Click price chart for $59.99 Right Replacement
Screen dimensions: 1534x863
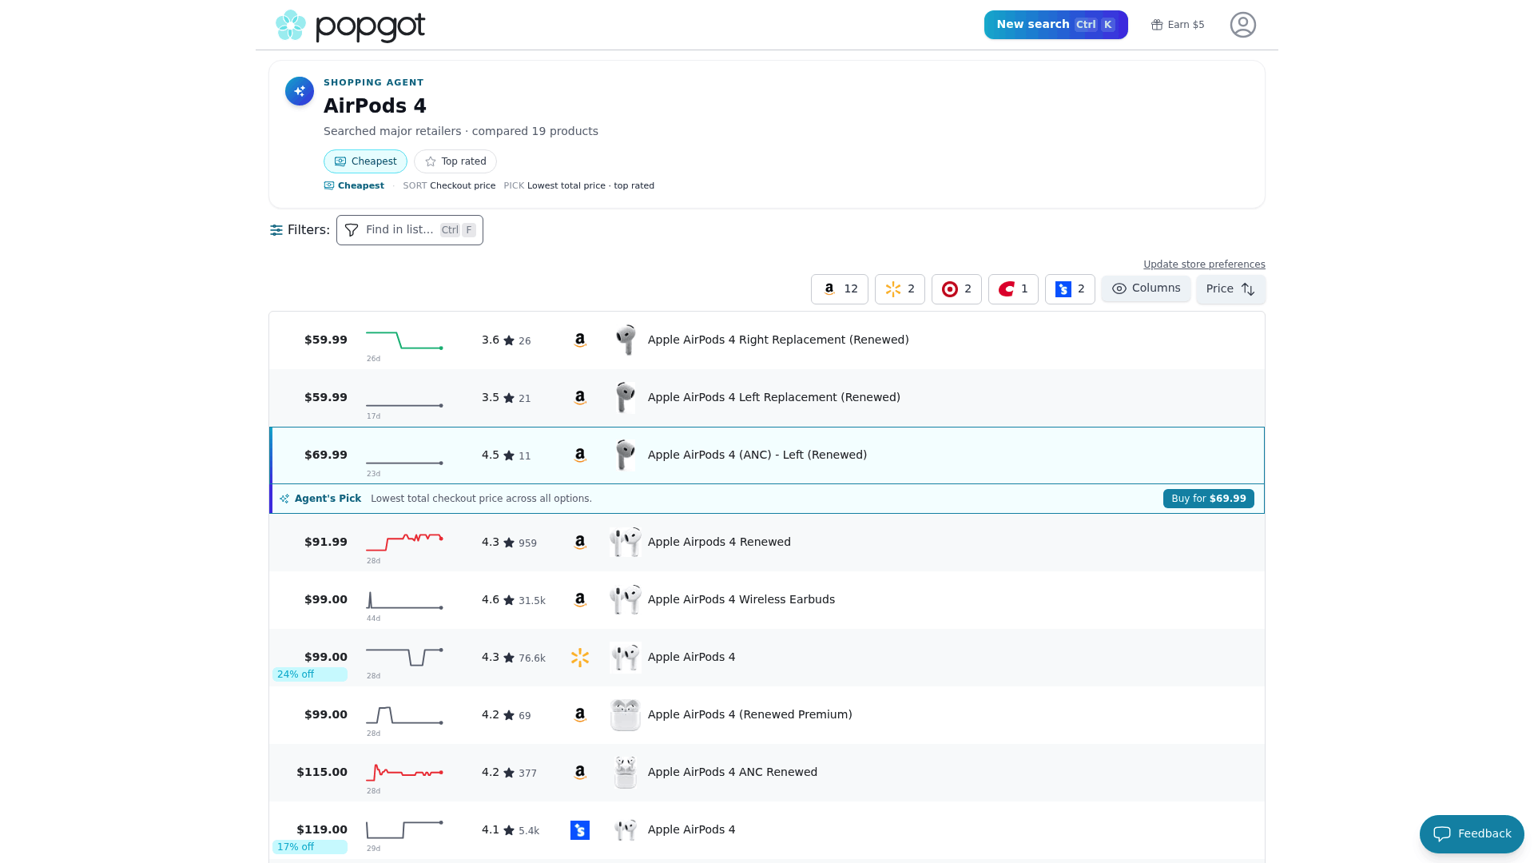click(x=404, y=340)
